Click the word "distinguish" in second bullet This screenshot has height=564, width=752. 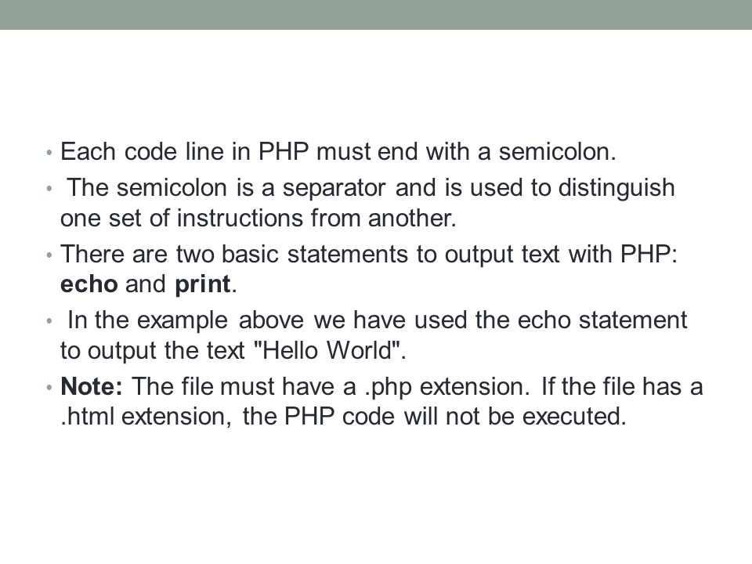pyautogui.click(x=616, y=189)
